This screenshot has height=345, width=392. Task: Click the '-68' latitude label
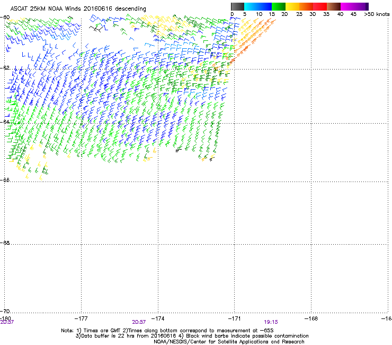(5, 243)
